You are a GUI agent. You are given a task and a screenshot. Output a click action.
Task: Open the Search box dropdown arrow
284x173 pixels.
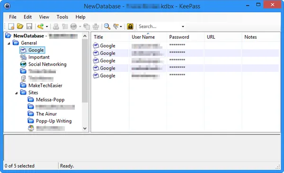(x=183, y=26)
